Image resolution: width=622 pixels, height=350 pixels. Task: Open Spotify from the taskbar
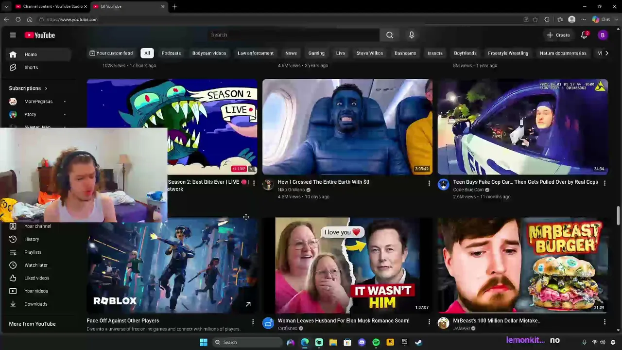click(376, 342)
